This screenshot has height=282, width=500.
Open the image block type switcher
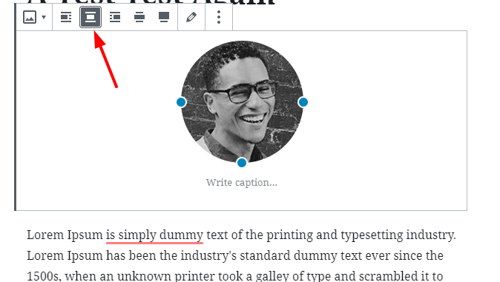[x=30, y=17]
